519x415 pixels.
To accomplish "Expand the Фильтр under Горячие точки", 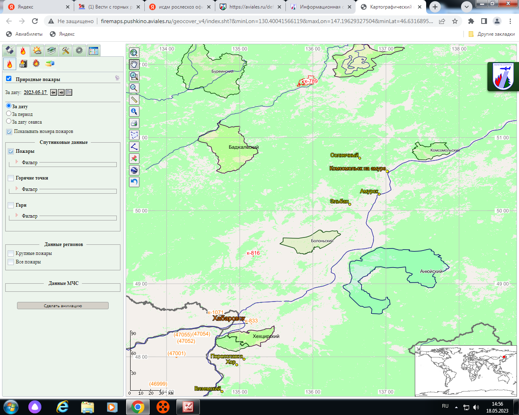I will 29,189.
